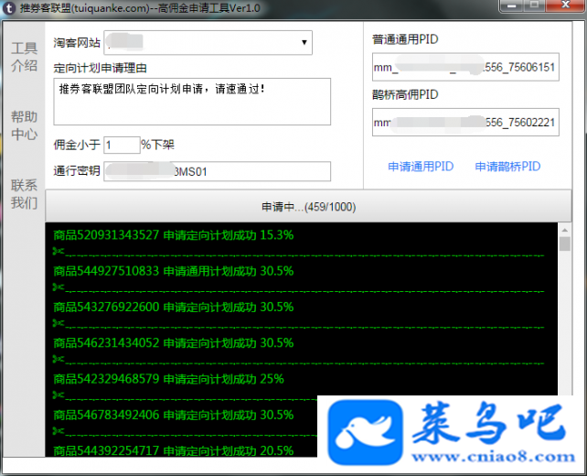Click the 鹊桥高佣PID input field
Image resolution: width=587 pixels, height=476 pixels.
tap(465, 122)
